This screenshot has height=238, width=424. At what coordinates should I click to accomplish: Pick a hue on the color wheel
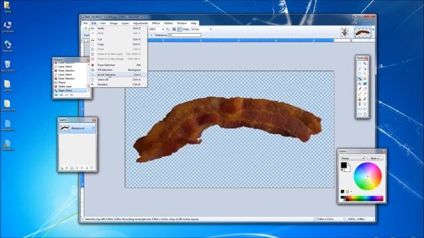click(x=368, y=177)
